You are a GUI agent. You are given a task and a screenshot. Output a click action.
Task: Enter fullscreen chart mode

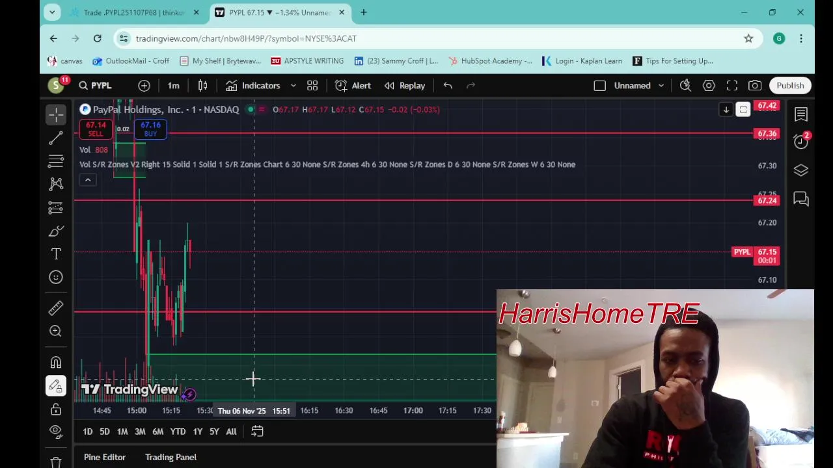coord(732,85)
